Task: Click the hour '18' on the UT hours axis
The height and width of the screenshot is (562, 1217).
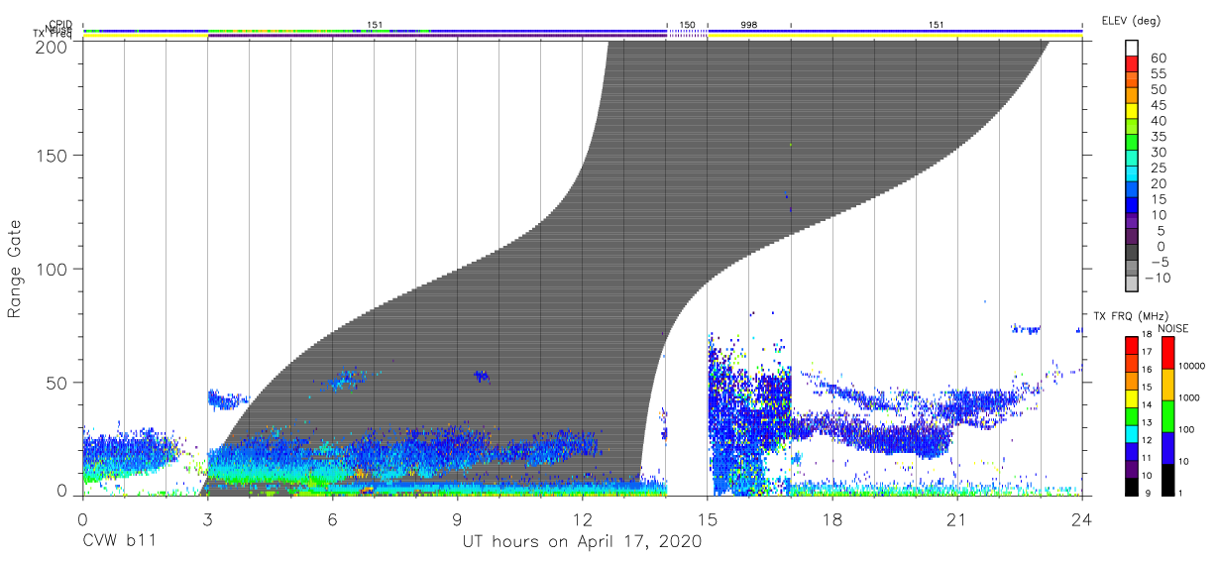Action: 832,519
